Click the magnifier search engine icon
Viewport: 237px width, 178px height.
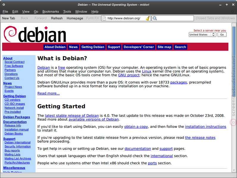click(155, 18)
